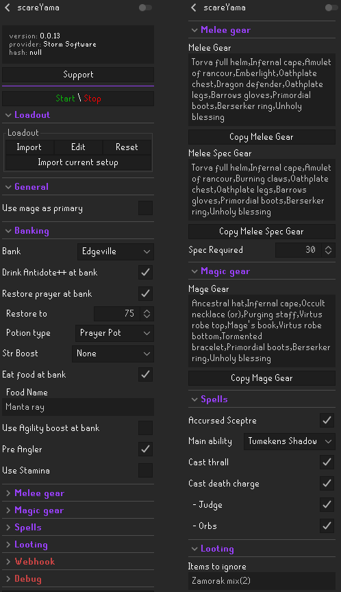341x592 pixels.
Task: Click the back arrow beside left scareYama title
Action: pos(7,8)
